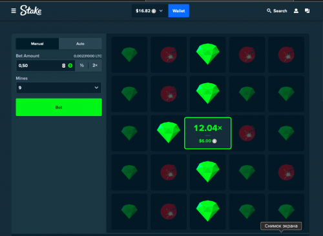The height and width of the screenshot is (236, 323).
Task: Click bright gem tile, fourth row third column
Action: pyautogui.click(x=208, y=172)
